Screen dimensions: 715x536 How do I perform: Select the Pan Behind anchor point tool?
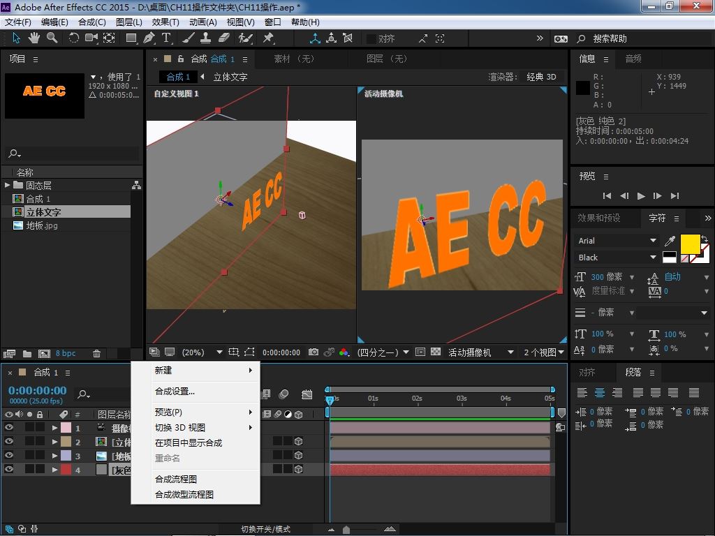point(109,38)
